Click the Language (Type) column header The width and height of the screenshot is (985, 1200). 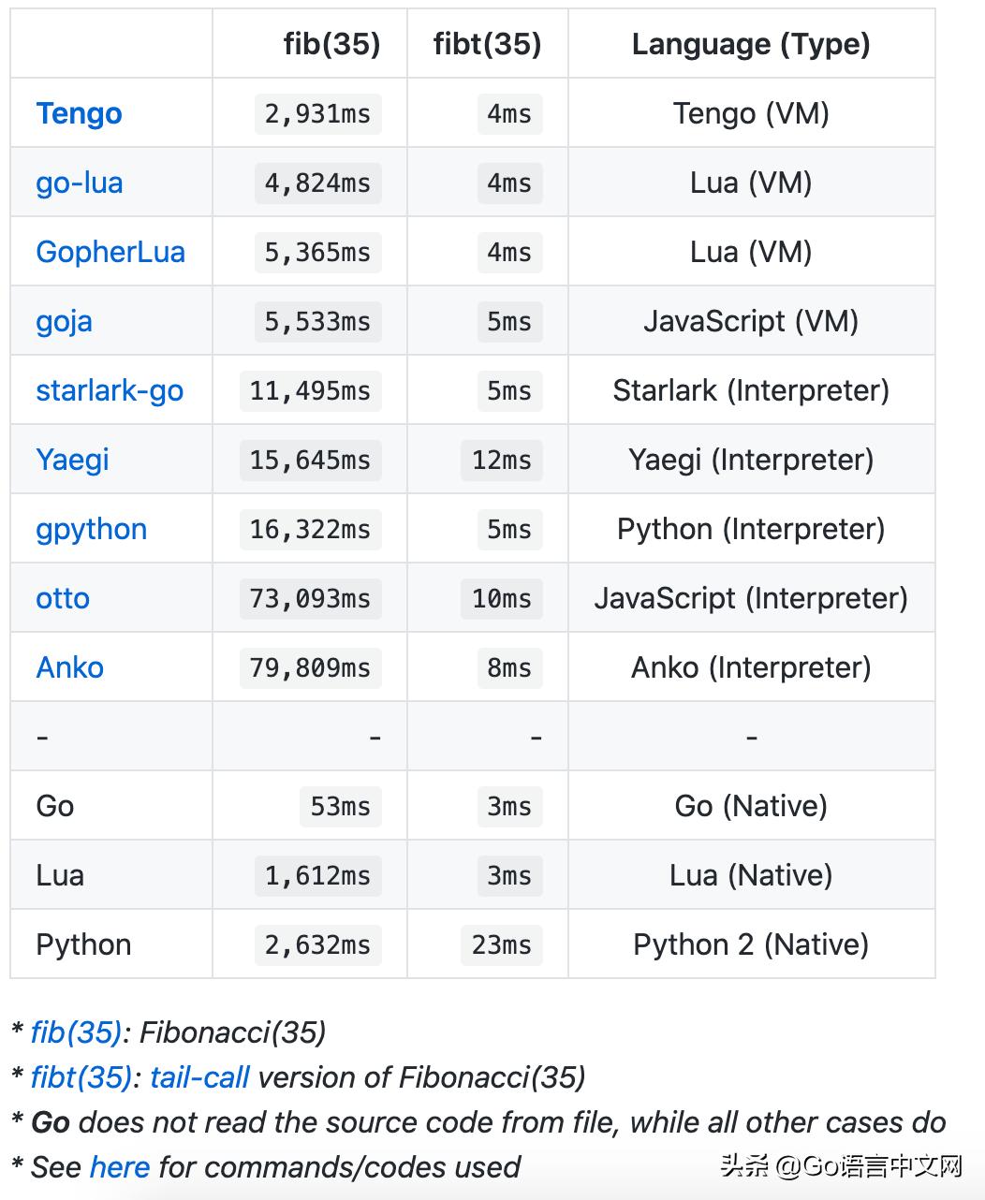751,44
